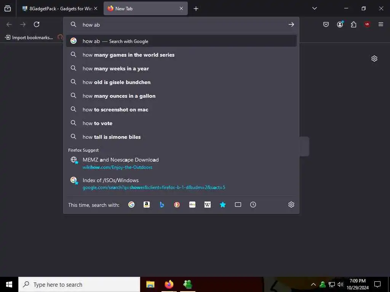The height and width of the screenshot is (292, 390).
Task: Search this time with Google
Action: (x=131, y=205)
